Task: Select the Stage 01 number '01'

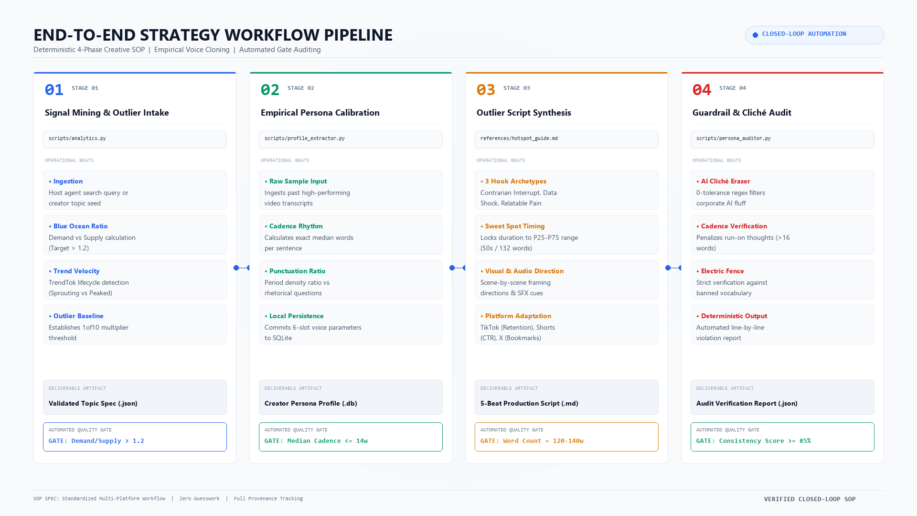Action: click(x=54, y=90)
